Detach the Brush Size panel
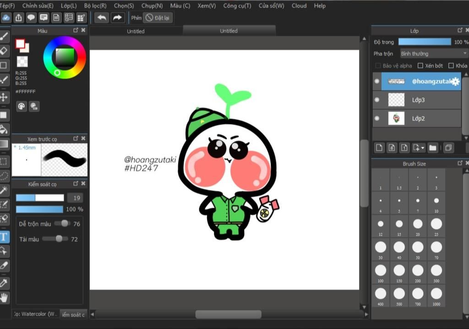Viewport: 469px width, 329px height. 460,163
